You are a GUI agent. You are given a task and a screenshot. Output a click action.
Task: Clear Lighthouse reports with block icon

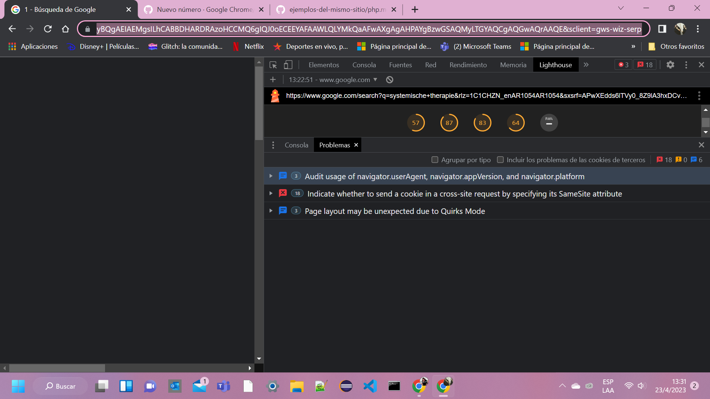click(389, 79)
